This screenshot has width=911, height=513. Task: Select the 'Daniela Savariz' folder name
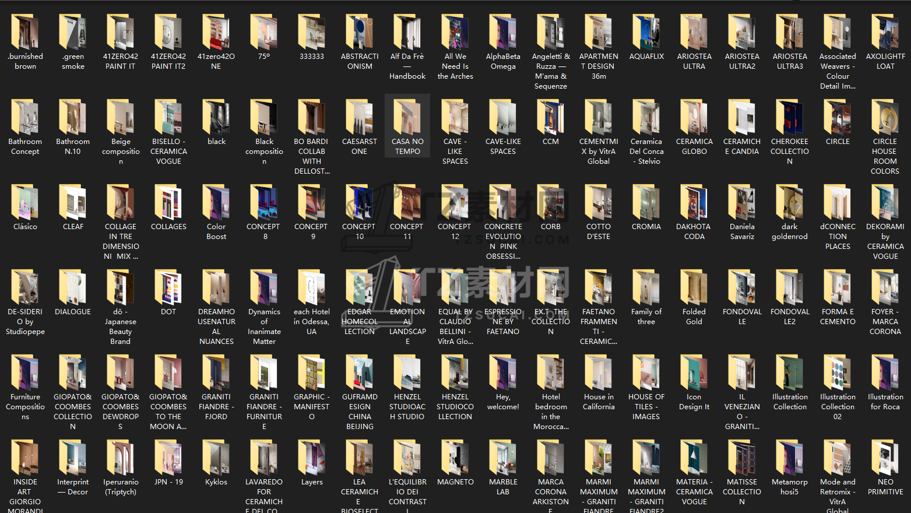pyautogui.click(x=742, y=231)
